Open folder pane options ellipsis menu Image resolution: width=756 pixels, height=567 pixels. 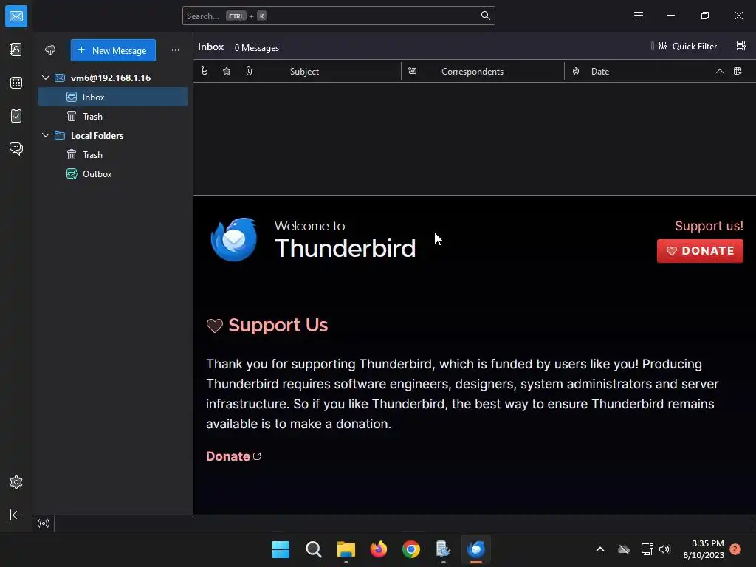tap(176, 50)
